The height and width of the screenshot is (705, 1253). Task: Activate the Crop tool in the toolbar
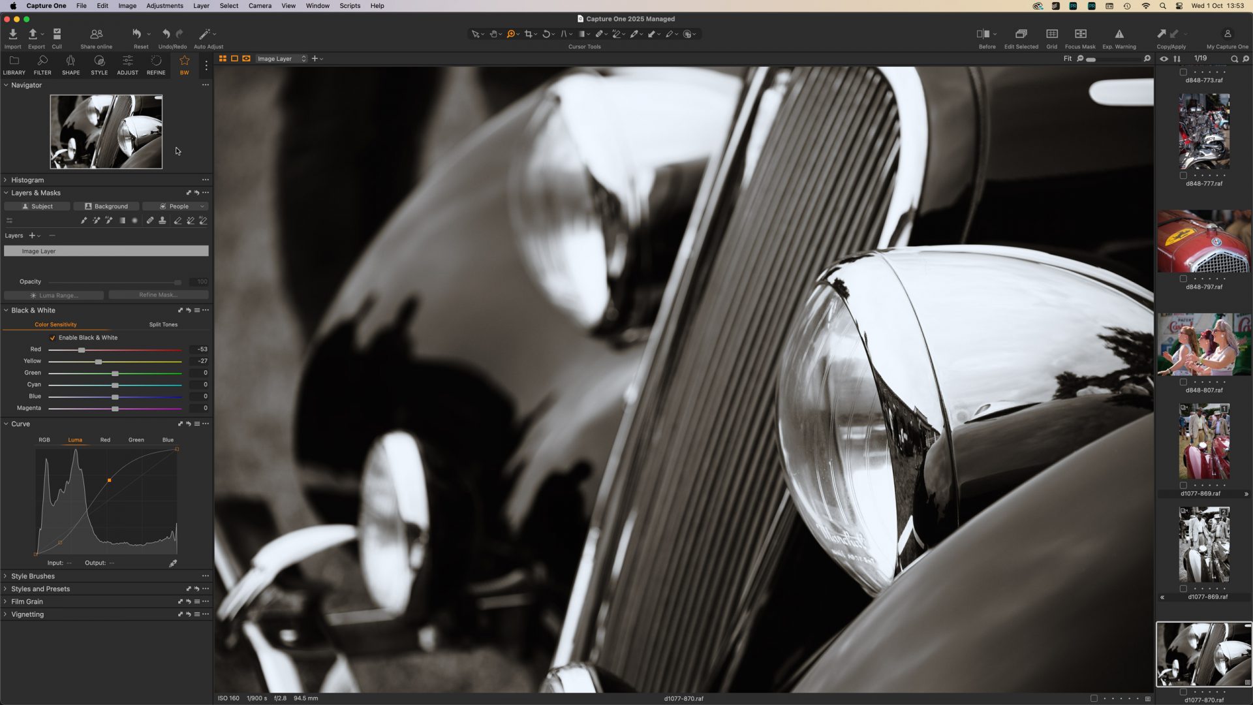(x=529, y=33)
